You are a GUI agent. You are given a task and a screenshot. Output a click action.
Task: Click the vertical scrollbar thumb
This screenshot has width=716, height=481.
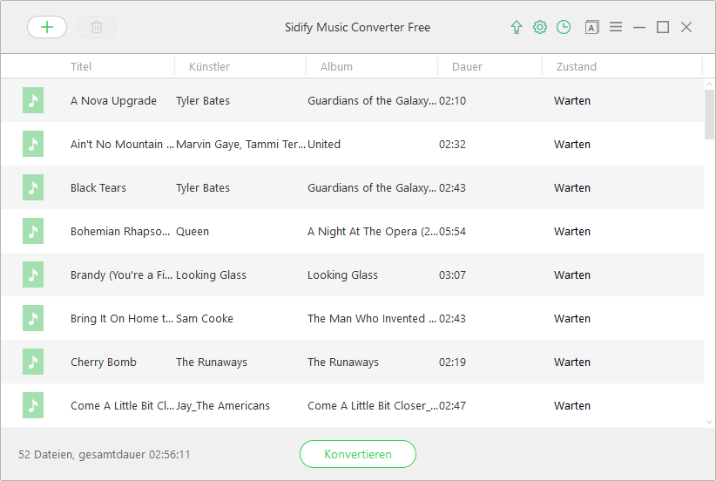pyautogui.click(x=709, y=113)
